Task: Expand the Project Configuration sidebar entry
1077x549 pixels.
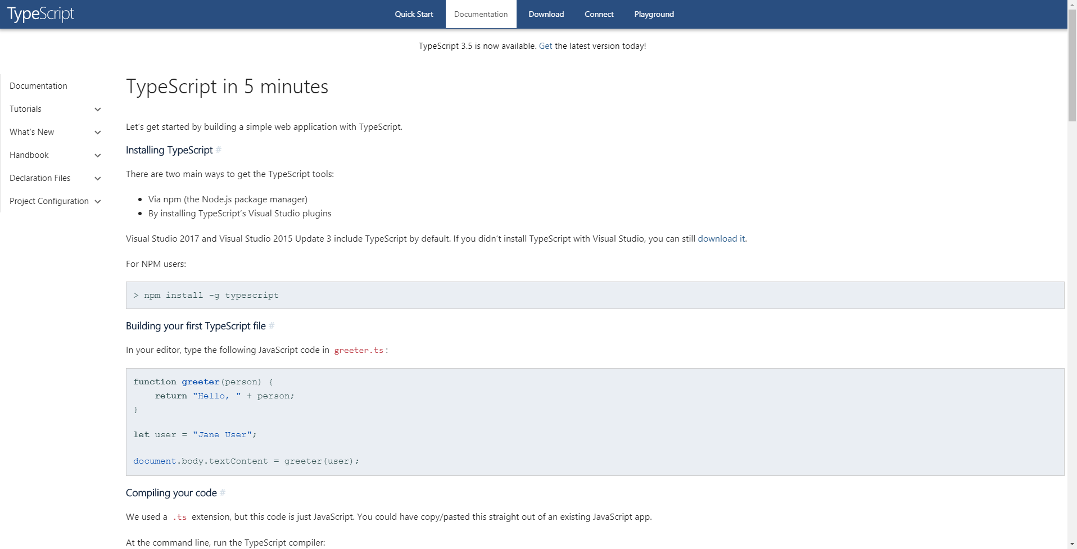Action: click(x=97, y=201)
